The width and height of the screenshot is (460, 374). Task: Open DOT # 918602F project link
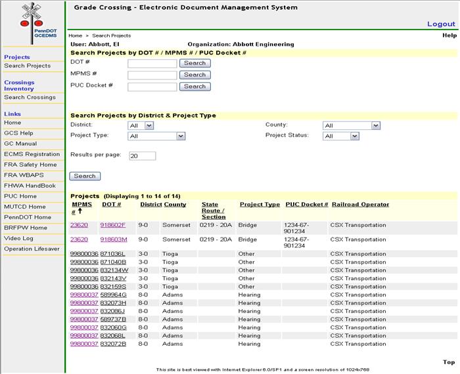tap(112, 225)
